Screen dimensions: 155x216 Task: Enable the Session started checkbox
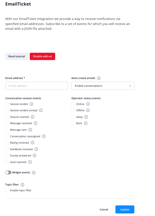pyautogui.click(x=7, y=117)
